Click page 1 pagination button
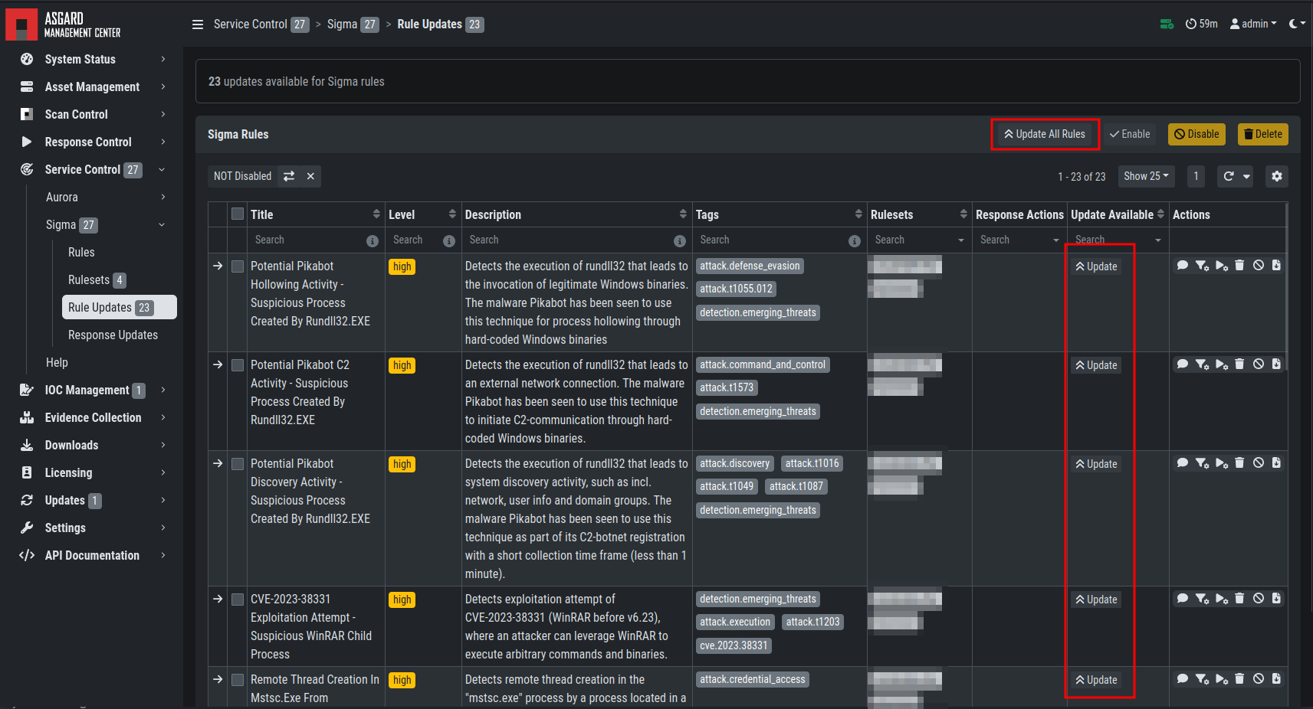This screenshot has width=1313, height=709. [1196, 176]
